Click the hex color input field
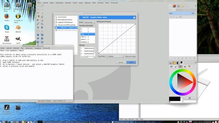Viewport: 219px width, 123px height. pos(190,101)
